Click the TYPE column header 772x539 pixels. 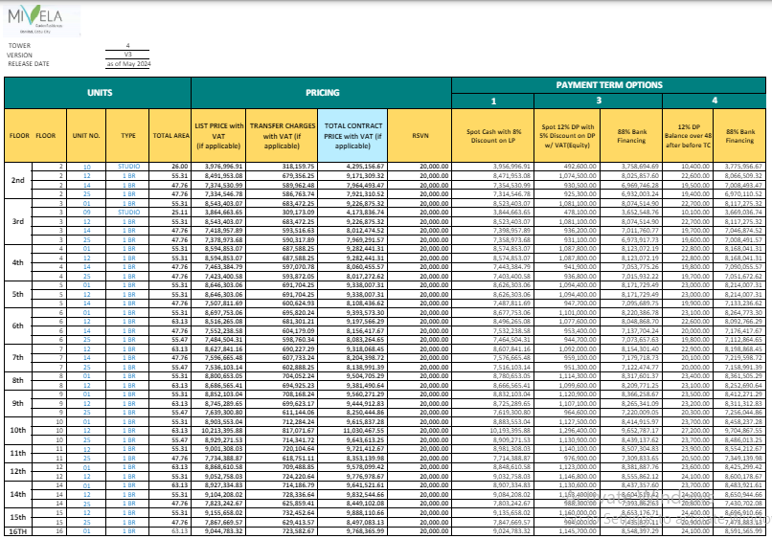[x=128, y=136]
